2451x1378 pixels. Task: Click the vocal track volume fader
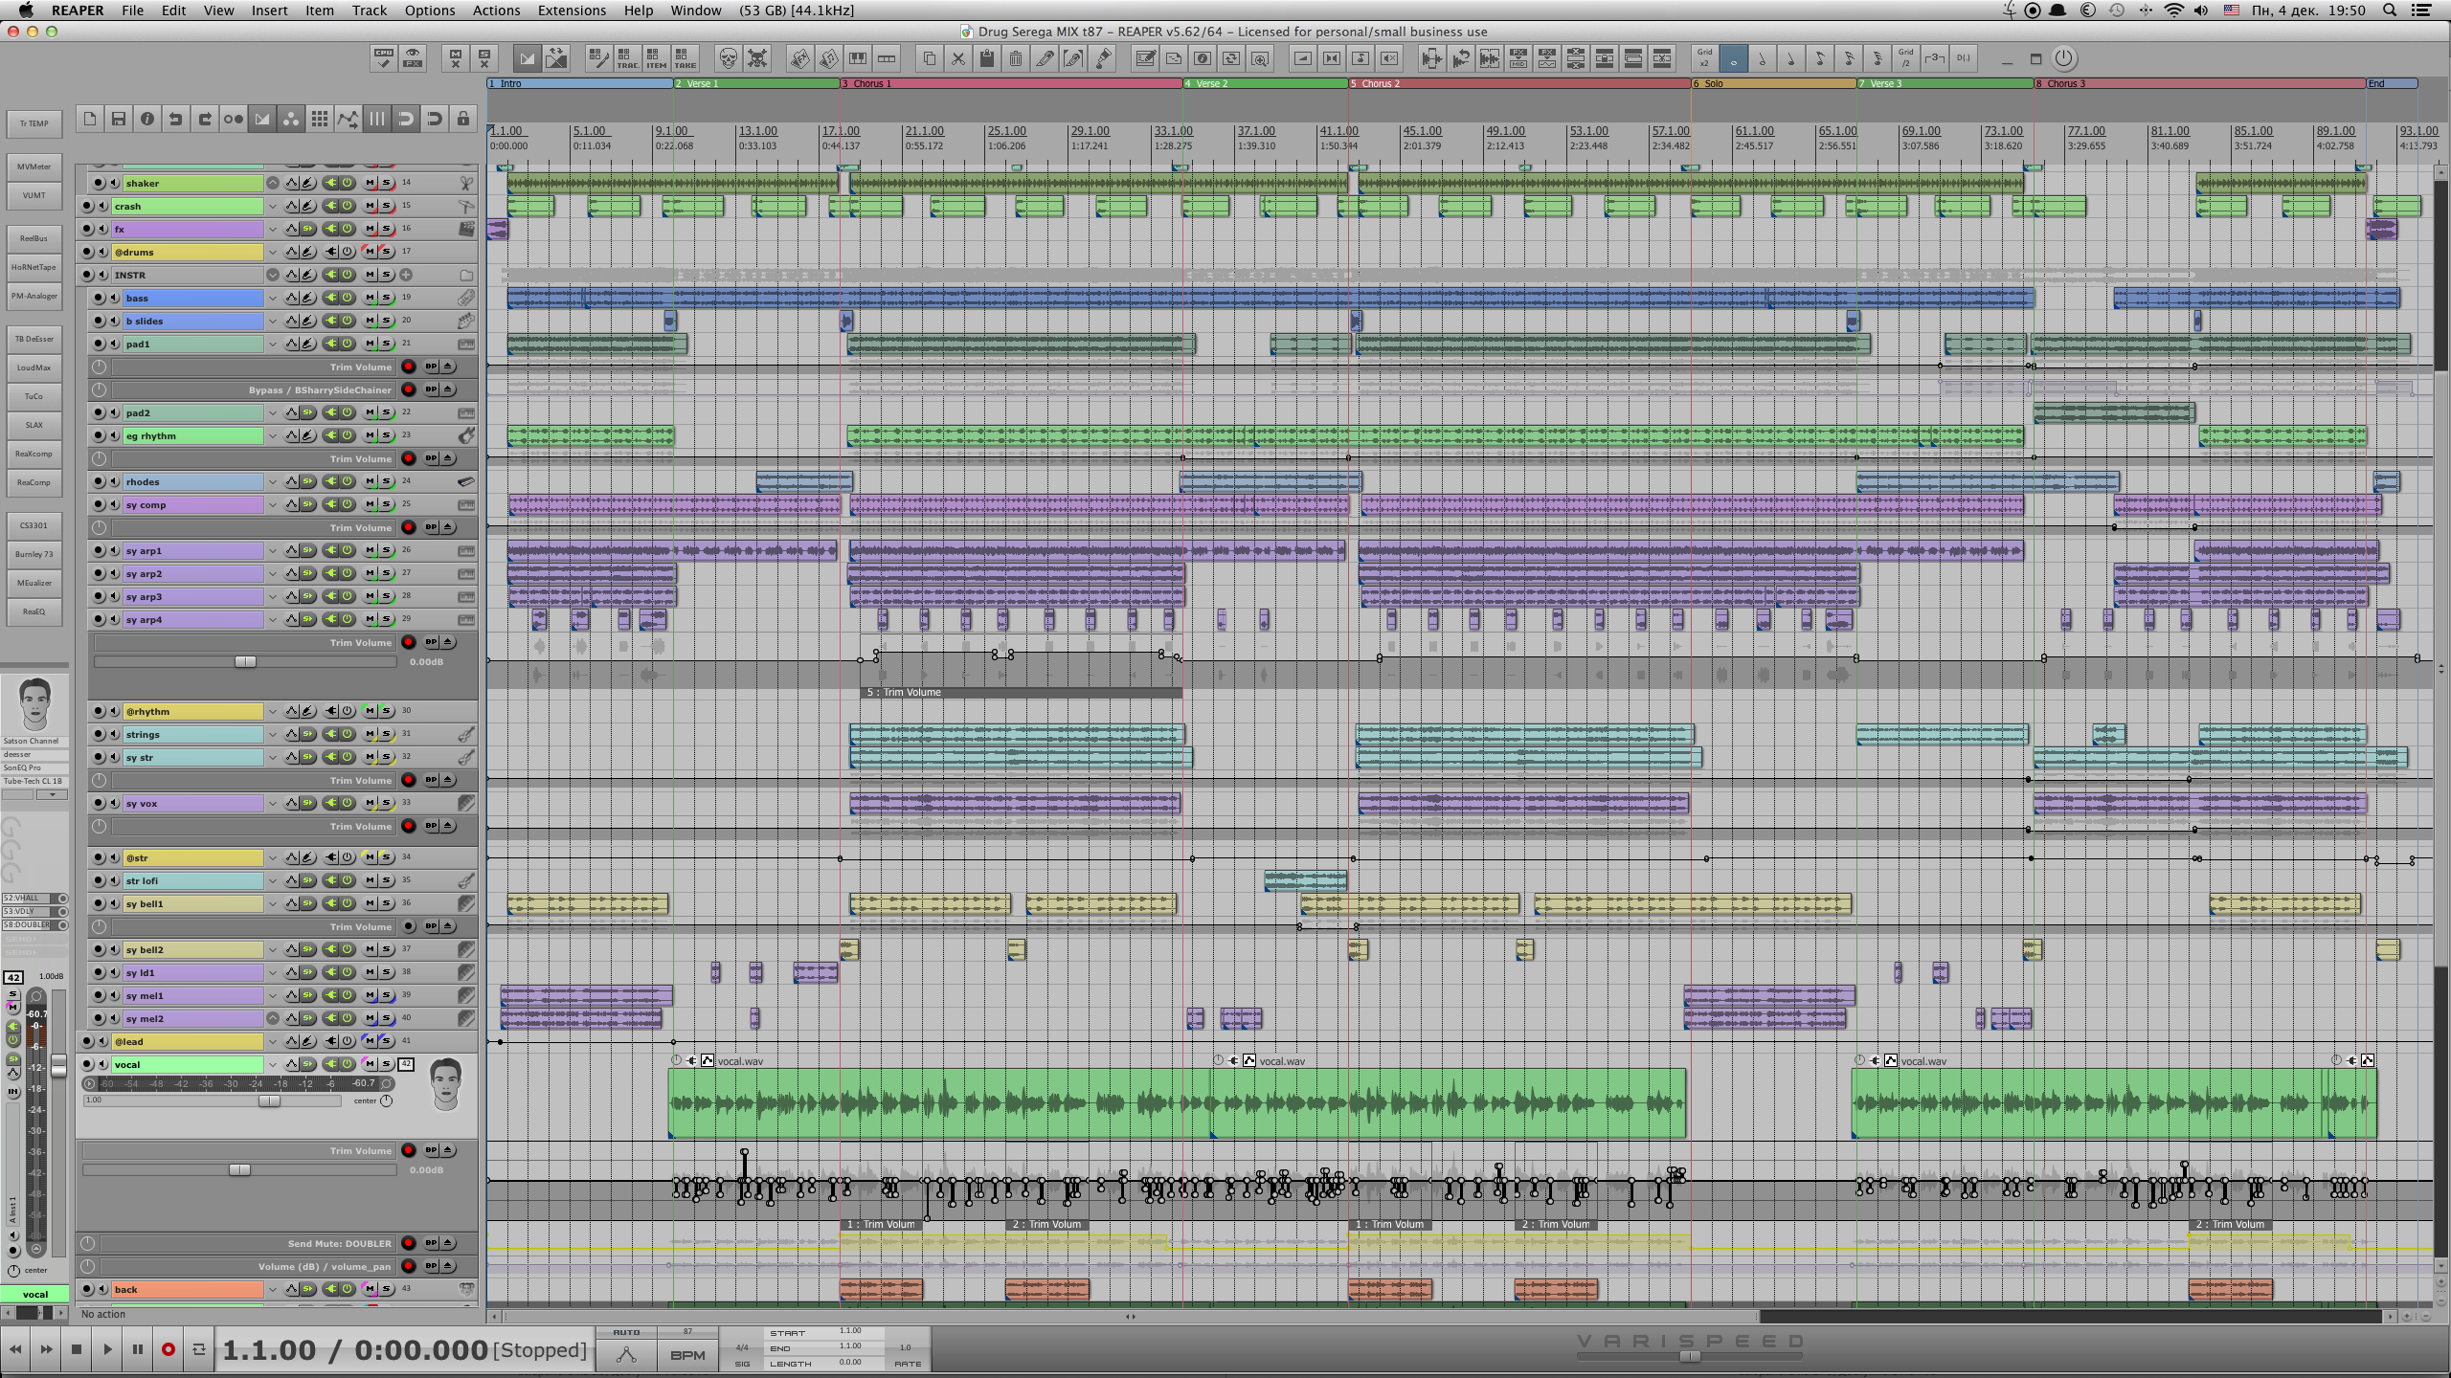click(x=269, y=1101)
